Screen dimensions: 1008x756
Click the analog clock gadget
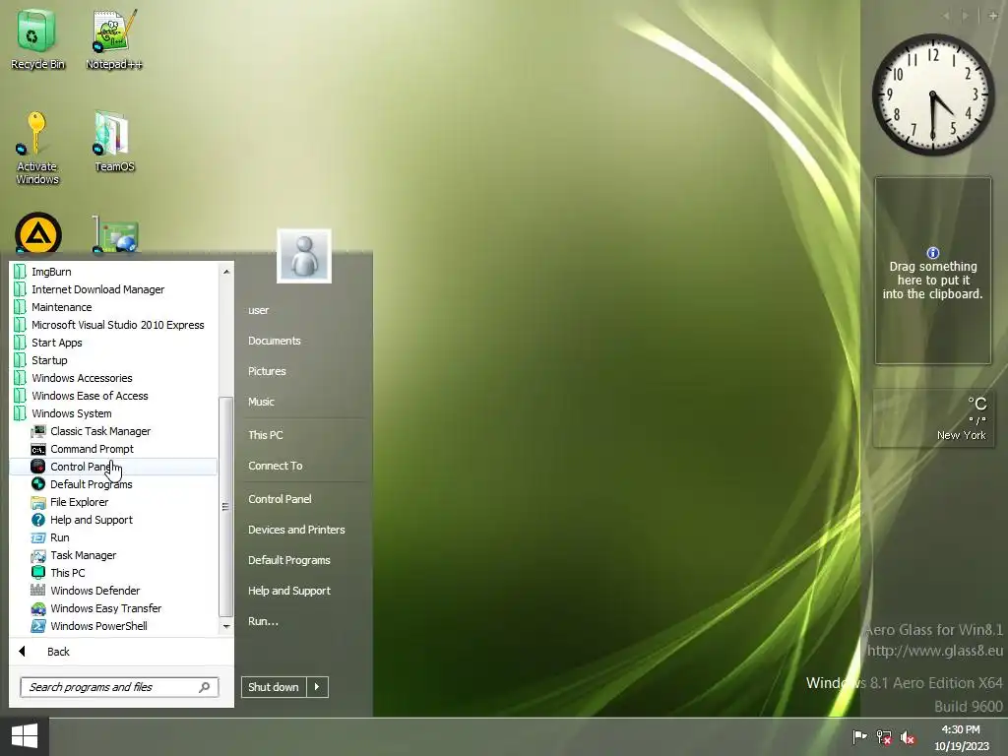[x=933, y=94]
